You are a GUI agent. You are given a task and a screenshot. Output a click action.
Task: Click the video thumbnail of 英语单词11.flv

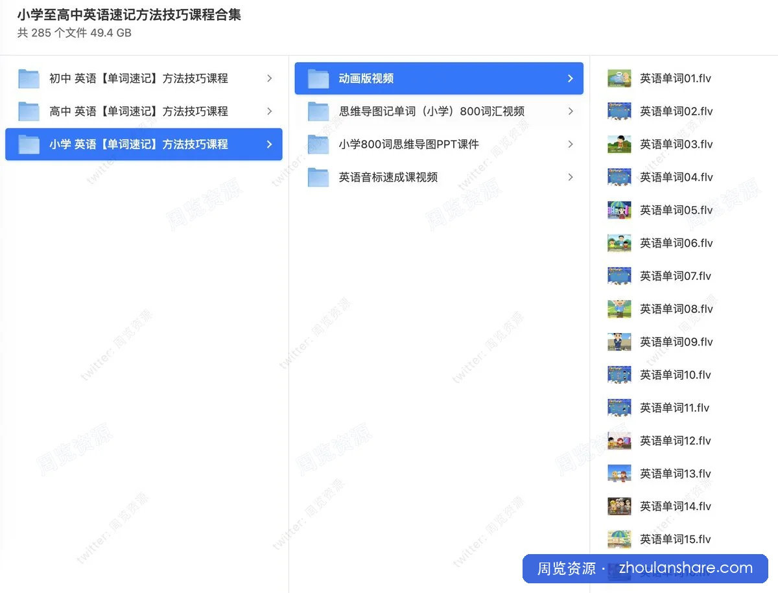click(x=619, y=408)
